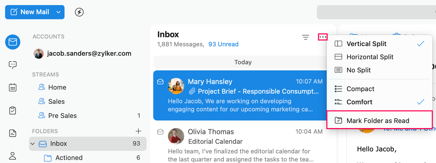Click Mark Folder as Read
The image size is (436, 163).
(380, 120)
